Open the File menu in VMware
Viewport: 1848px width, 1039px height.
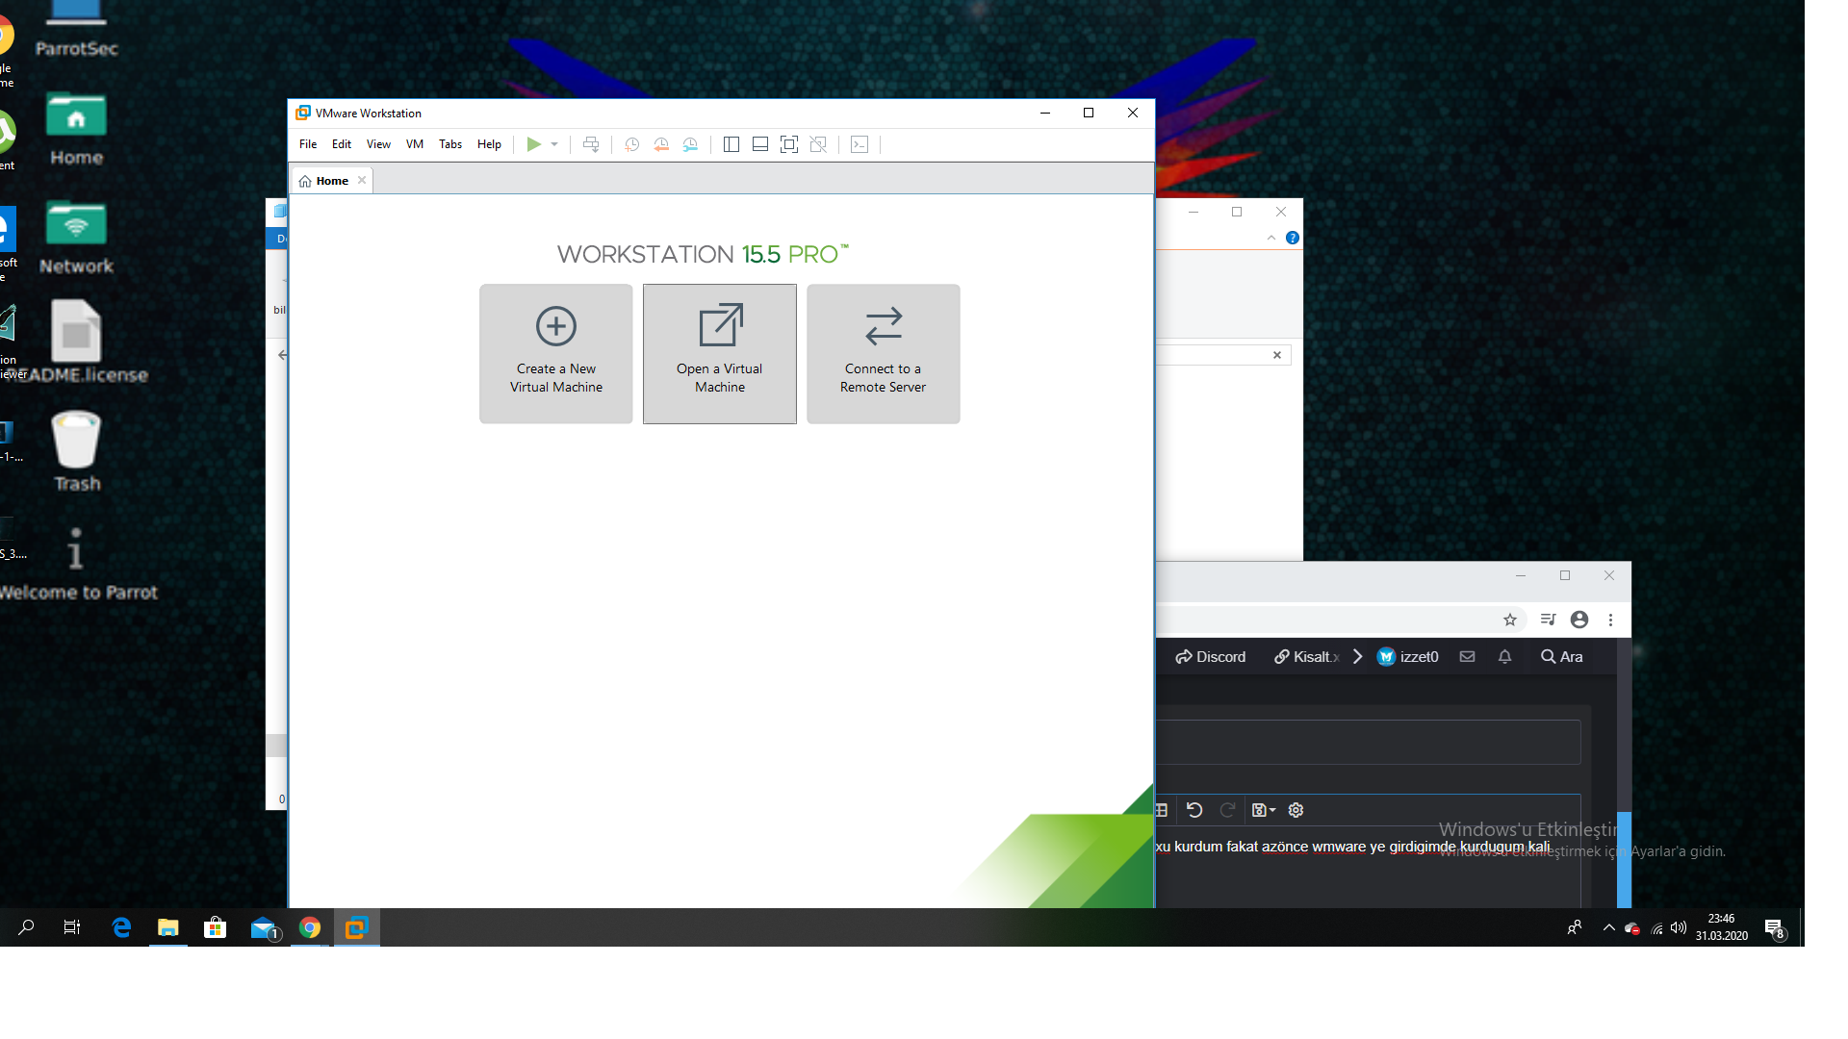[308, 144]
